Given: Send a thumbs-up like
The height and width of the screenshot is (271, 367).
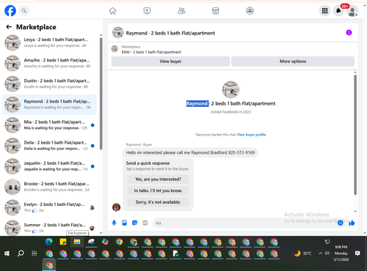Looking at the screenshot, I should [352, 223].
